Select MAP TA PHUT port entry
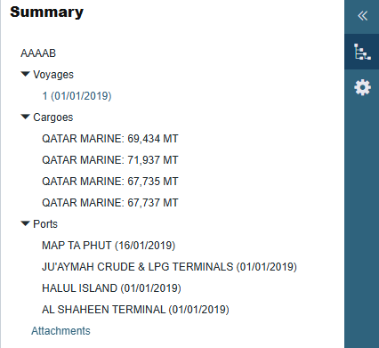 (109, 246)
